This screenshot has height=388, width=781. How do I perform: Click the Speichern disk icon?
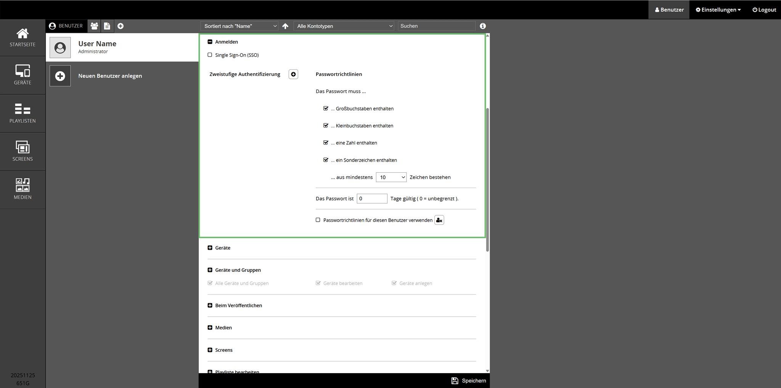[x=455, y=381]
